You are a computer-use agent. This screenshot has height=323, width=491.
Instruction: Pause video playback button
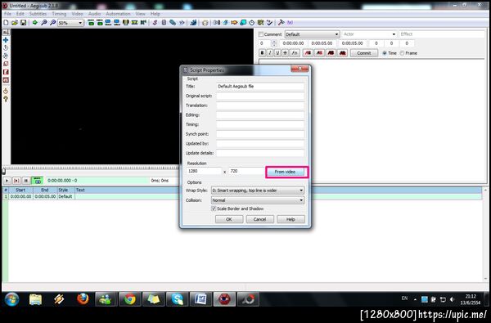[26, 181]
